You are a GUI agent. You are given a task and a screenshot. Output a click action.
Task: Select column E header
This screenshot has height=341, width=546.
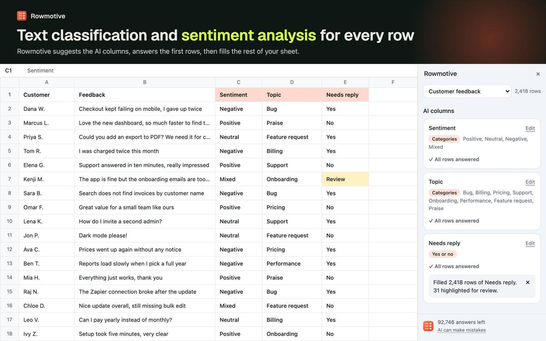coord(345,82)
